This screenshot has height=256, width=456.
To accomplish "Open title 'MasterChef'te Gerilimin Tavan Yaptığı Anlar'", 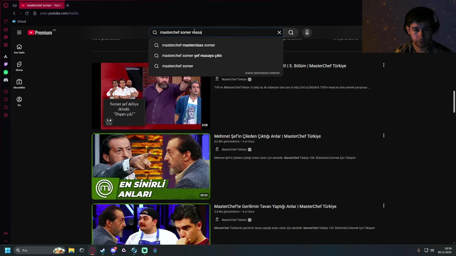I will (275, 206).
